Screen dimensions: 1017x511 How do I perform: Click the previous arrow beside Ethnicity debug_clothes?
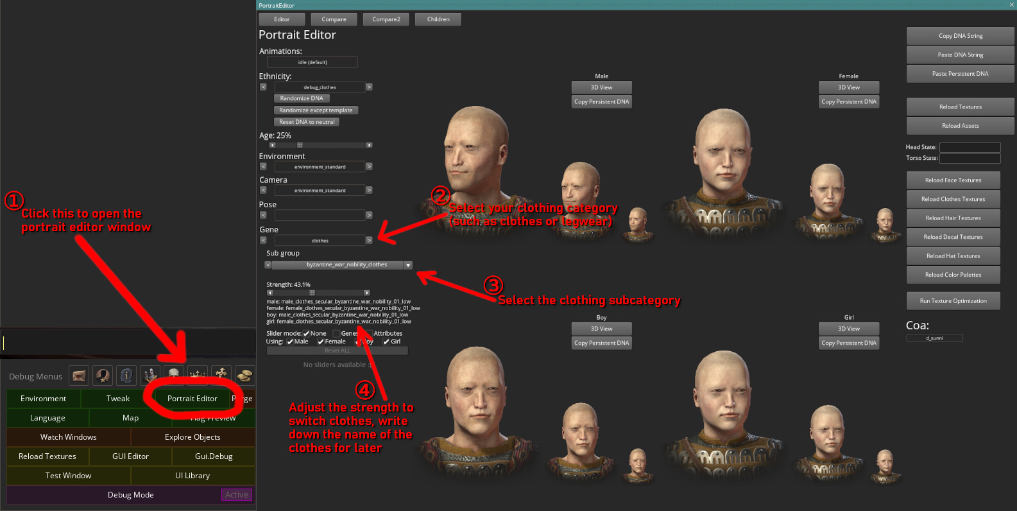263,87
